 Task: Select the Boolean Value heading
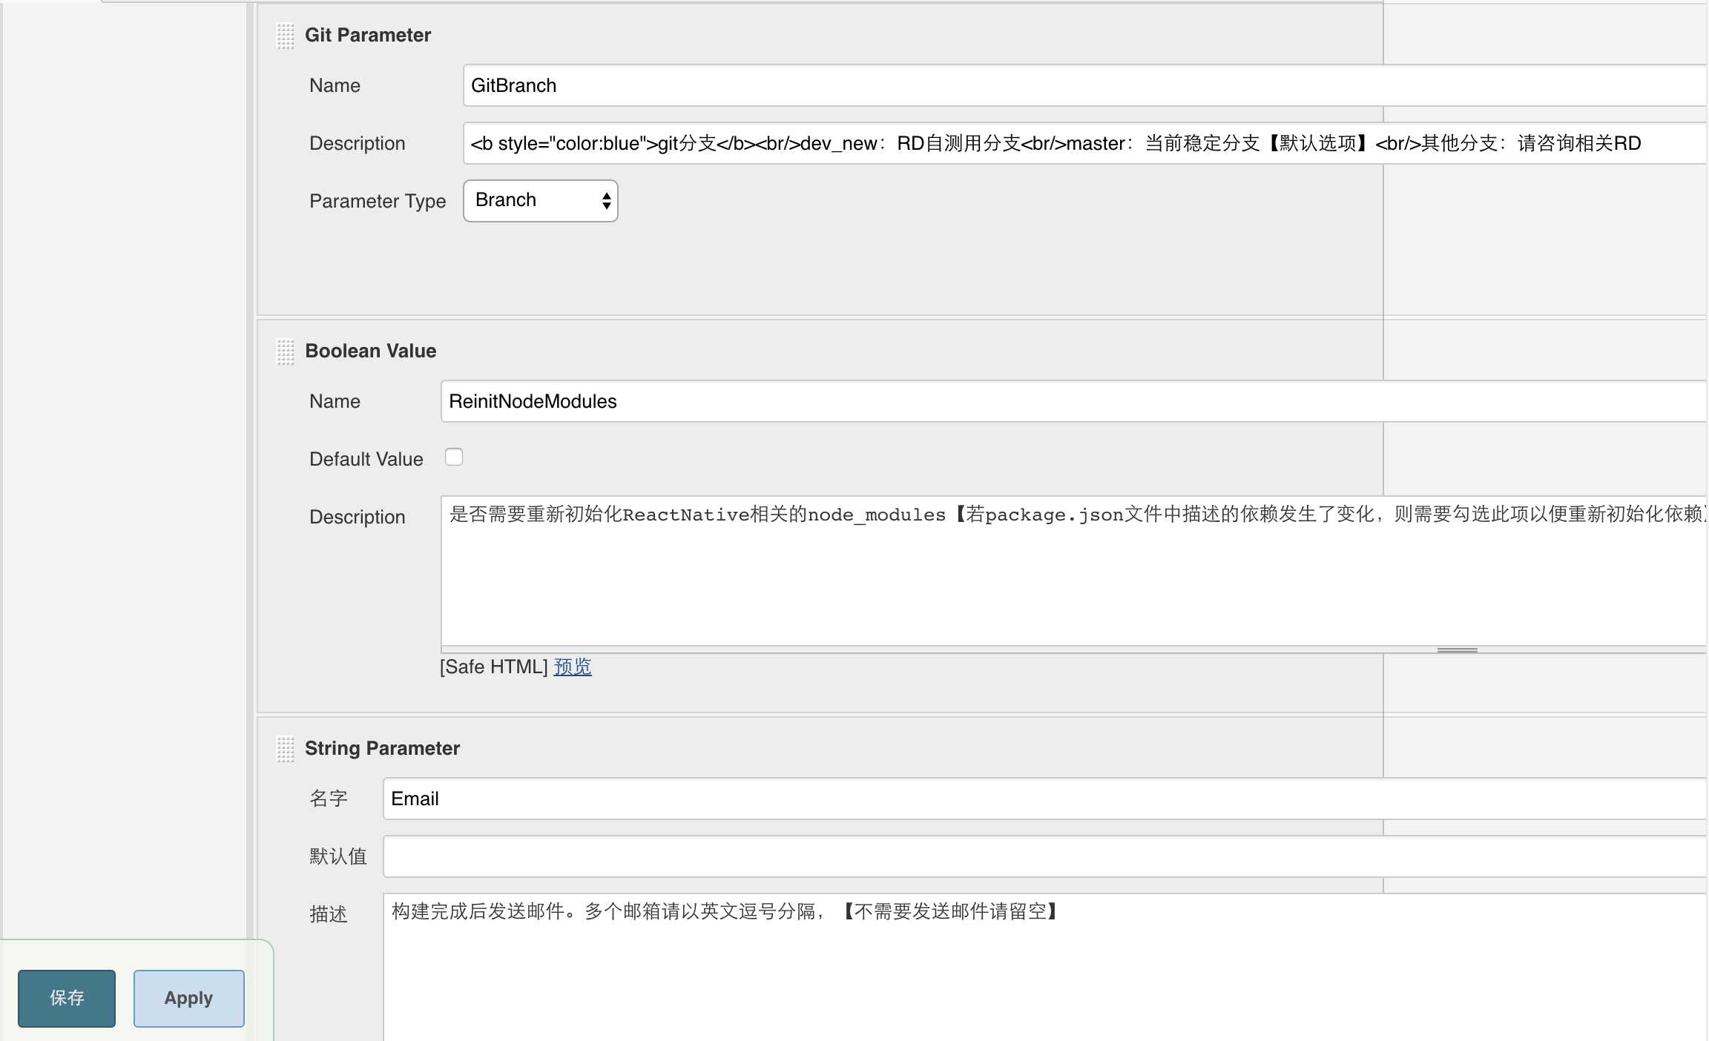[x=371, y=351]
